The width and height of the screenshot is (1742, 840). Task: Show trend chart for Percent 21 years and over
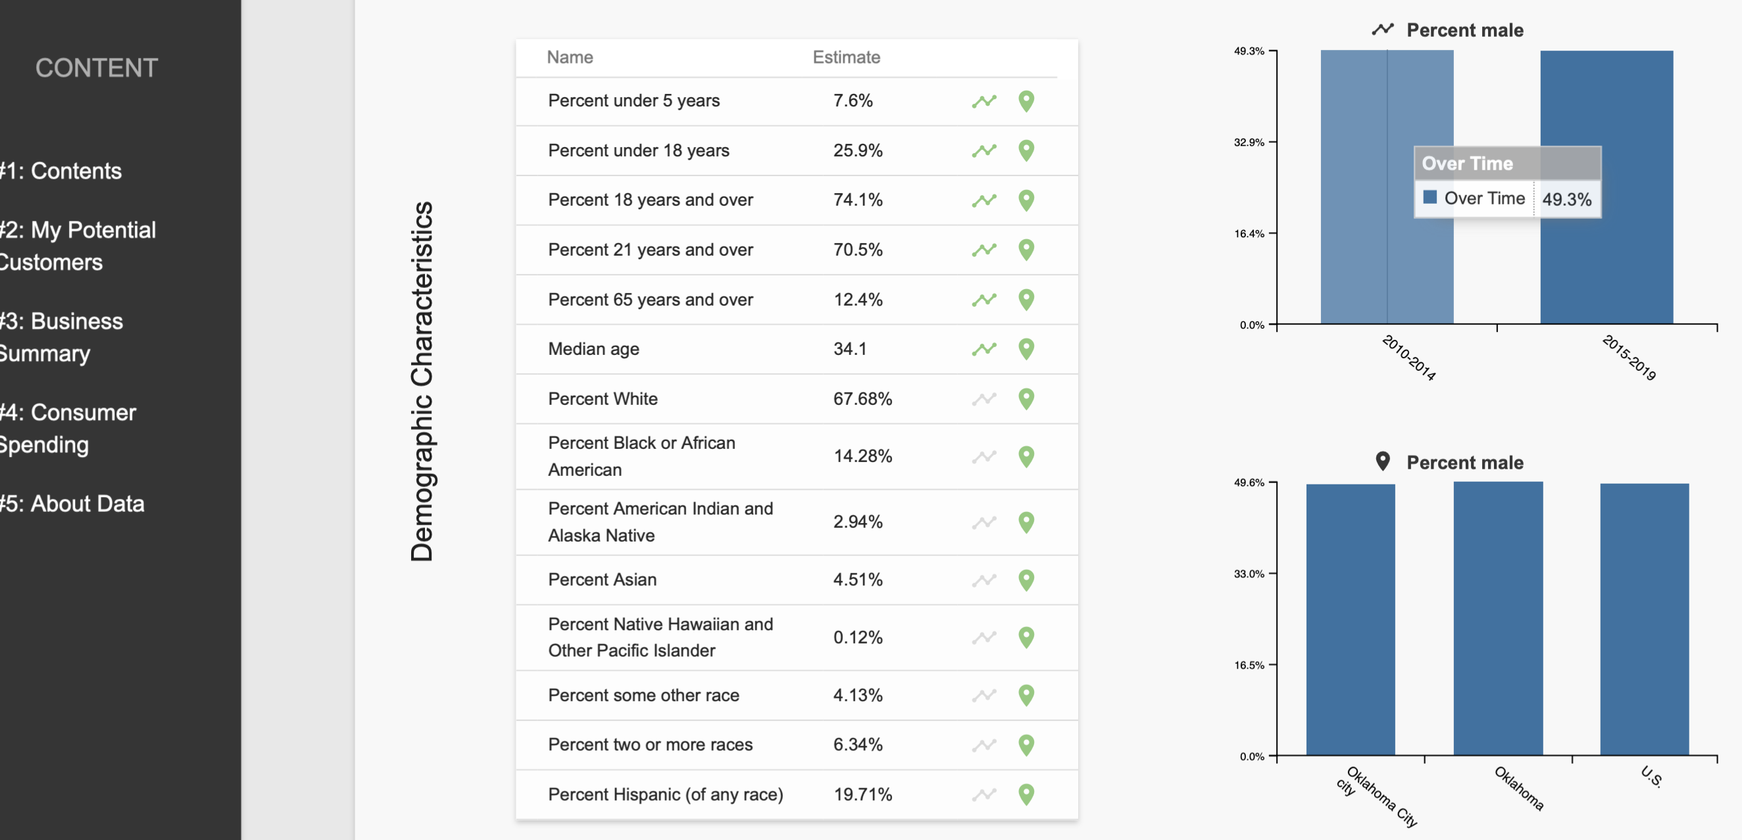984,250
